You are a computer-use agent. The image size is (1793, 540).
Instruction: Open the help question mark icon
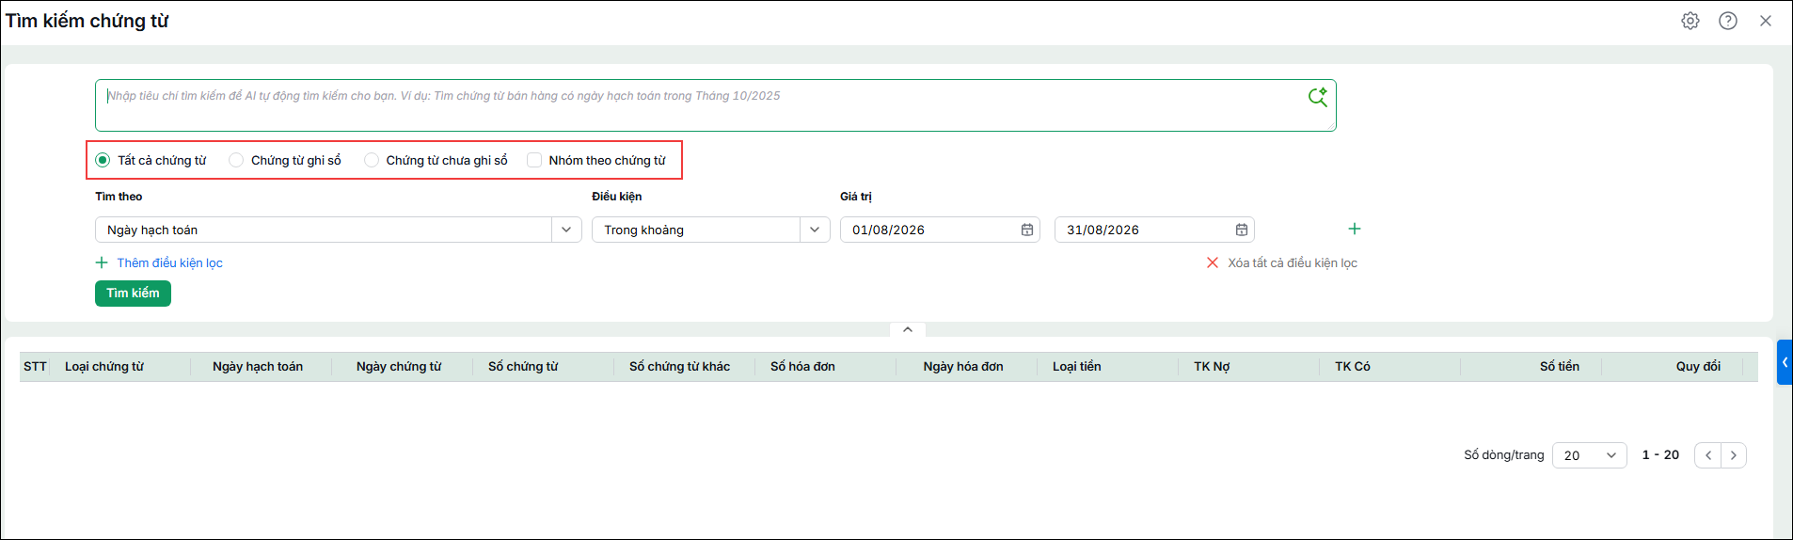click(x=1728, y=21)
